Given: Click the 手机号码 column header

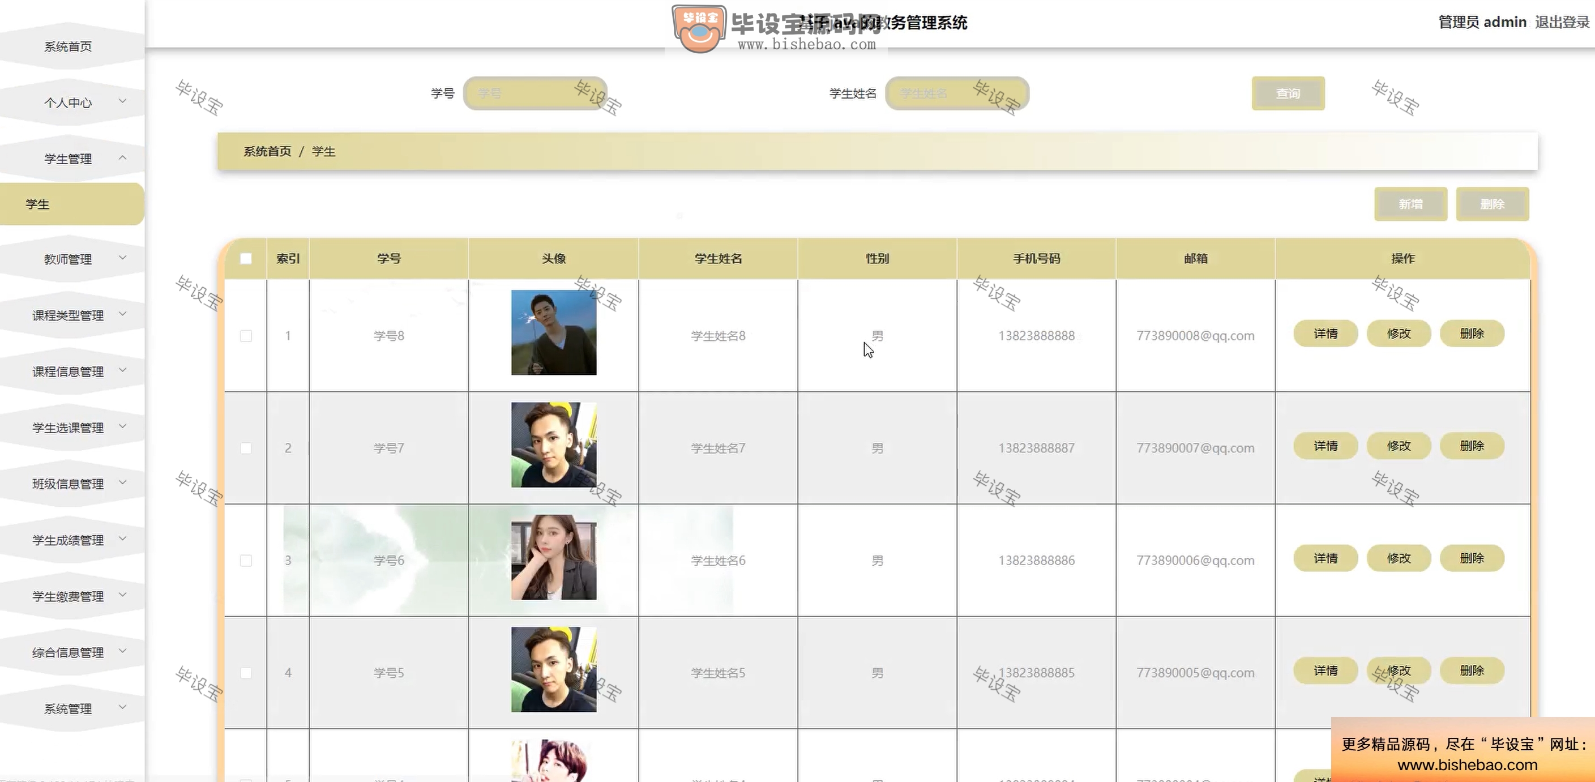Looking at the screenshot, I should (1037, 259).
